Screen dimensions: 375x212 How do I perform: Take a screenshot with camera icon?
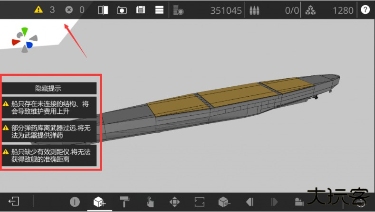(x=122, y=9)
